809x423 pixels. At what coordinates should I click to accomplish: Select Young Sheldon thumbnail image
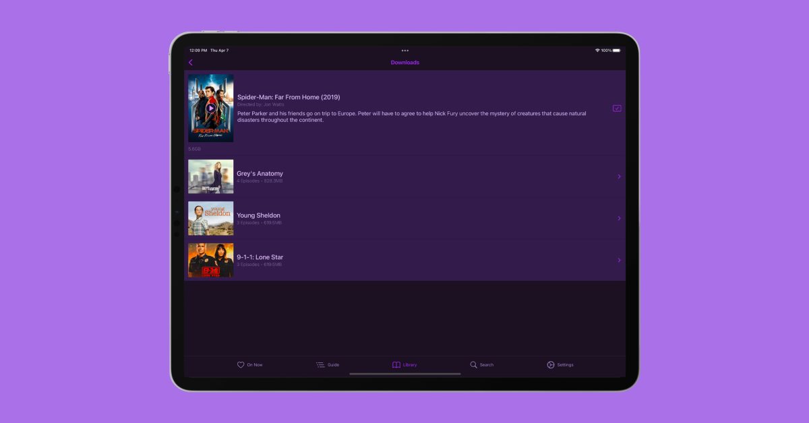[x=211, y=218]
